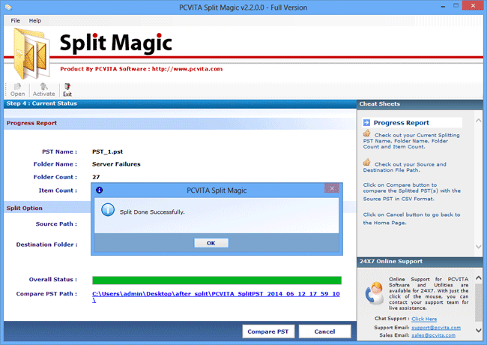Click thumbs-up icon beside 'Check out your Source'
The height and width of the screenshot is (345, 487).
(x=367, y=162)
